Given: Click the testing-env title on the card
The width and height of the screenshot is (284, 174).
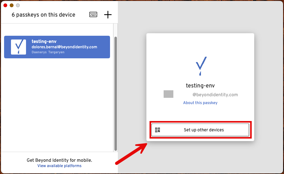Looking at the screenshot, I should tap(200, 86).
